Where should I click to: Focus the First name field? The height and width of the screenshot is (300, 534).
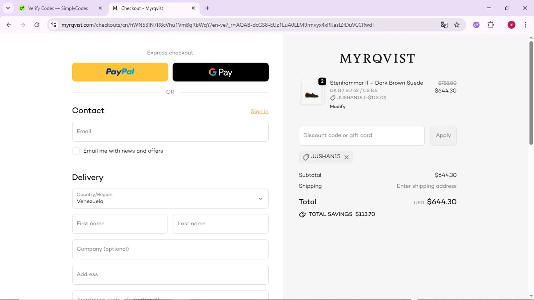click(120, 224)
